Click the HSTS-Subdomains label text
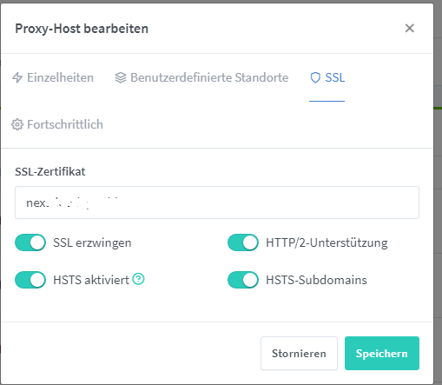442x385 pixels. click(x=316, y=280)
